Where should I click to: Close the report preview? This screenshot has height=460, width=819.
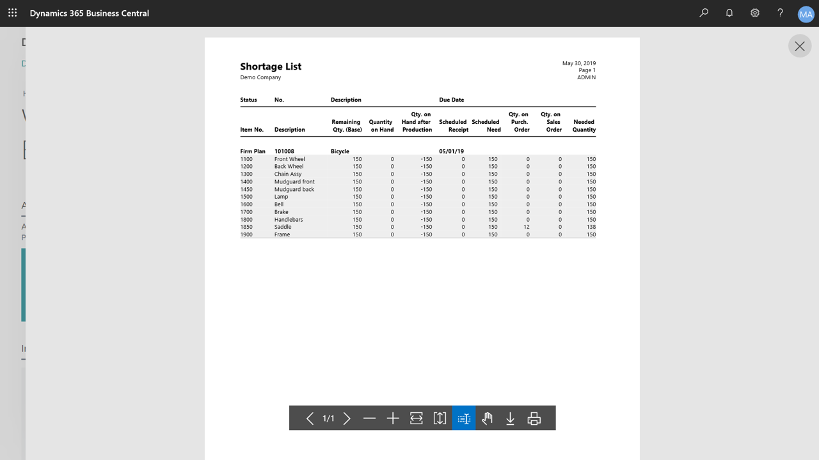800,46
